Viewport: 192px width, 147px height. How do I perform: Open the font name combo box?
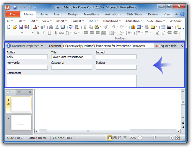pos(15,33)
